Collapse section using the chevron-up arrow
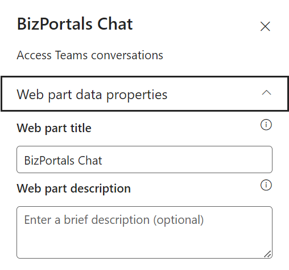 (x=266, y=93)
